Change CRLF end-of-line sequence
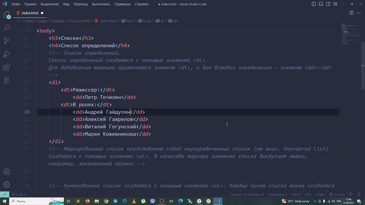 coord(308,194)
